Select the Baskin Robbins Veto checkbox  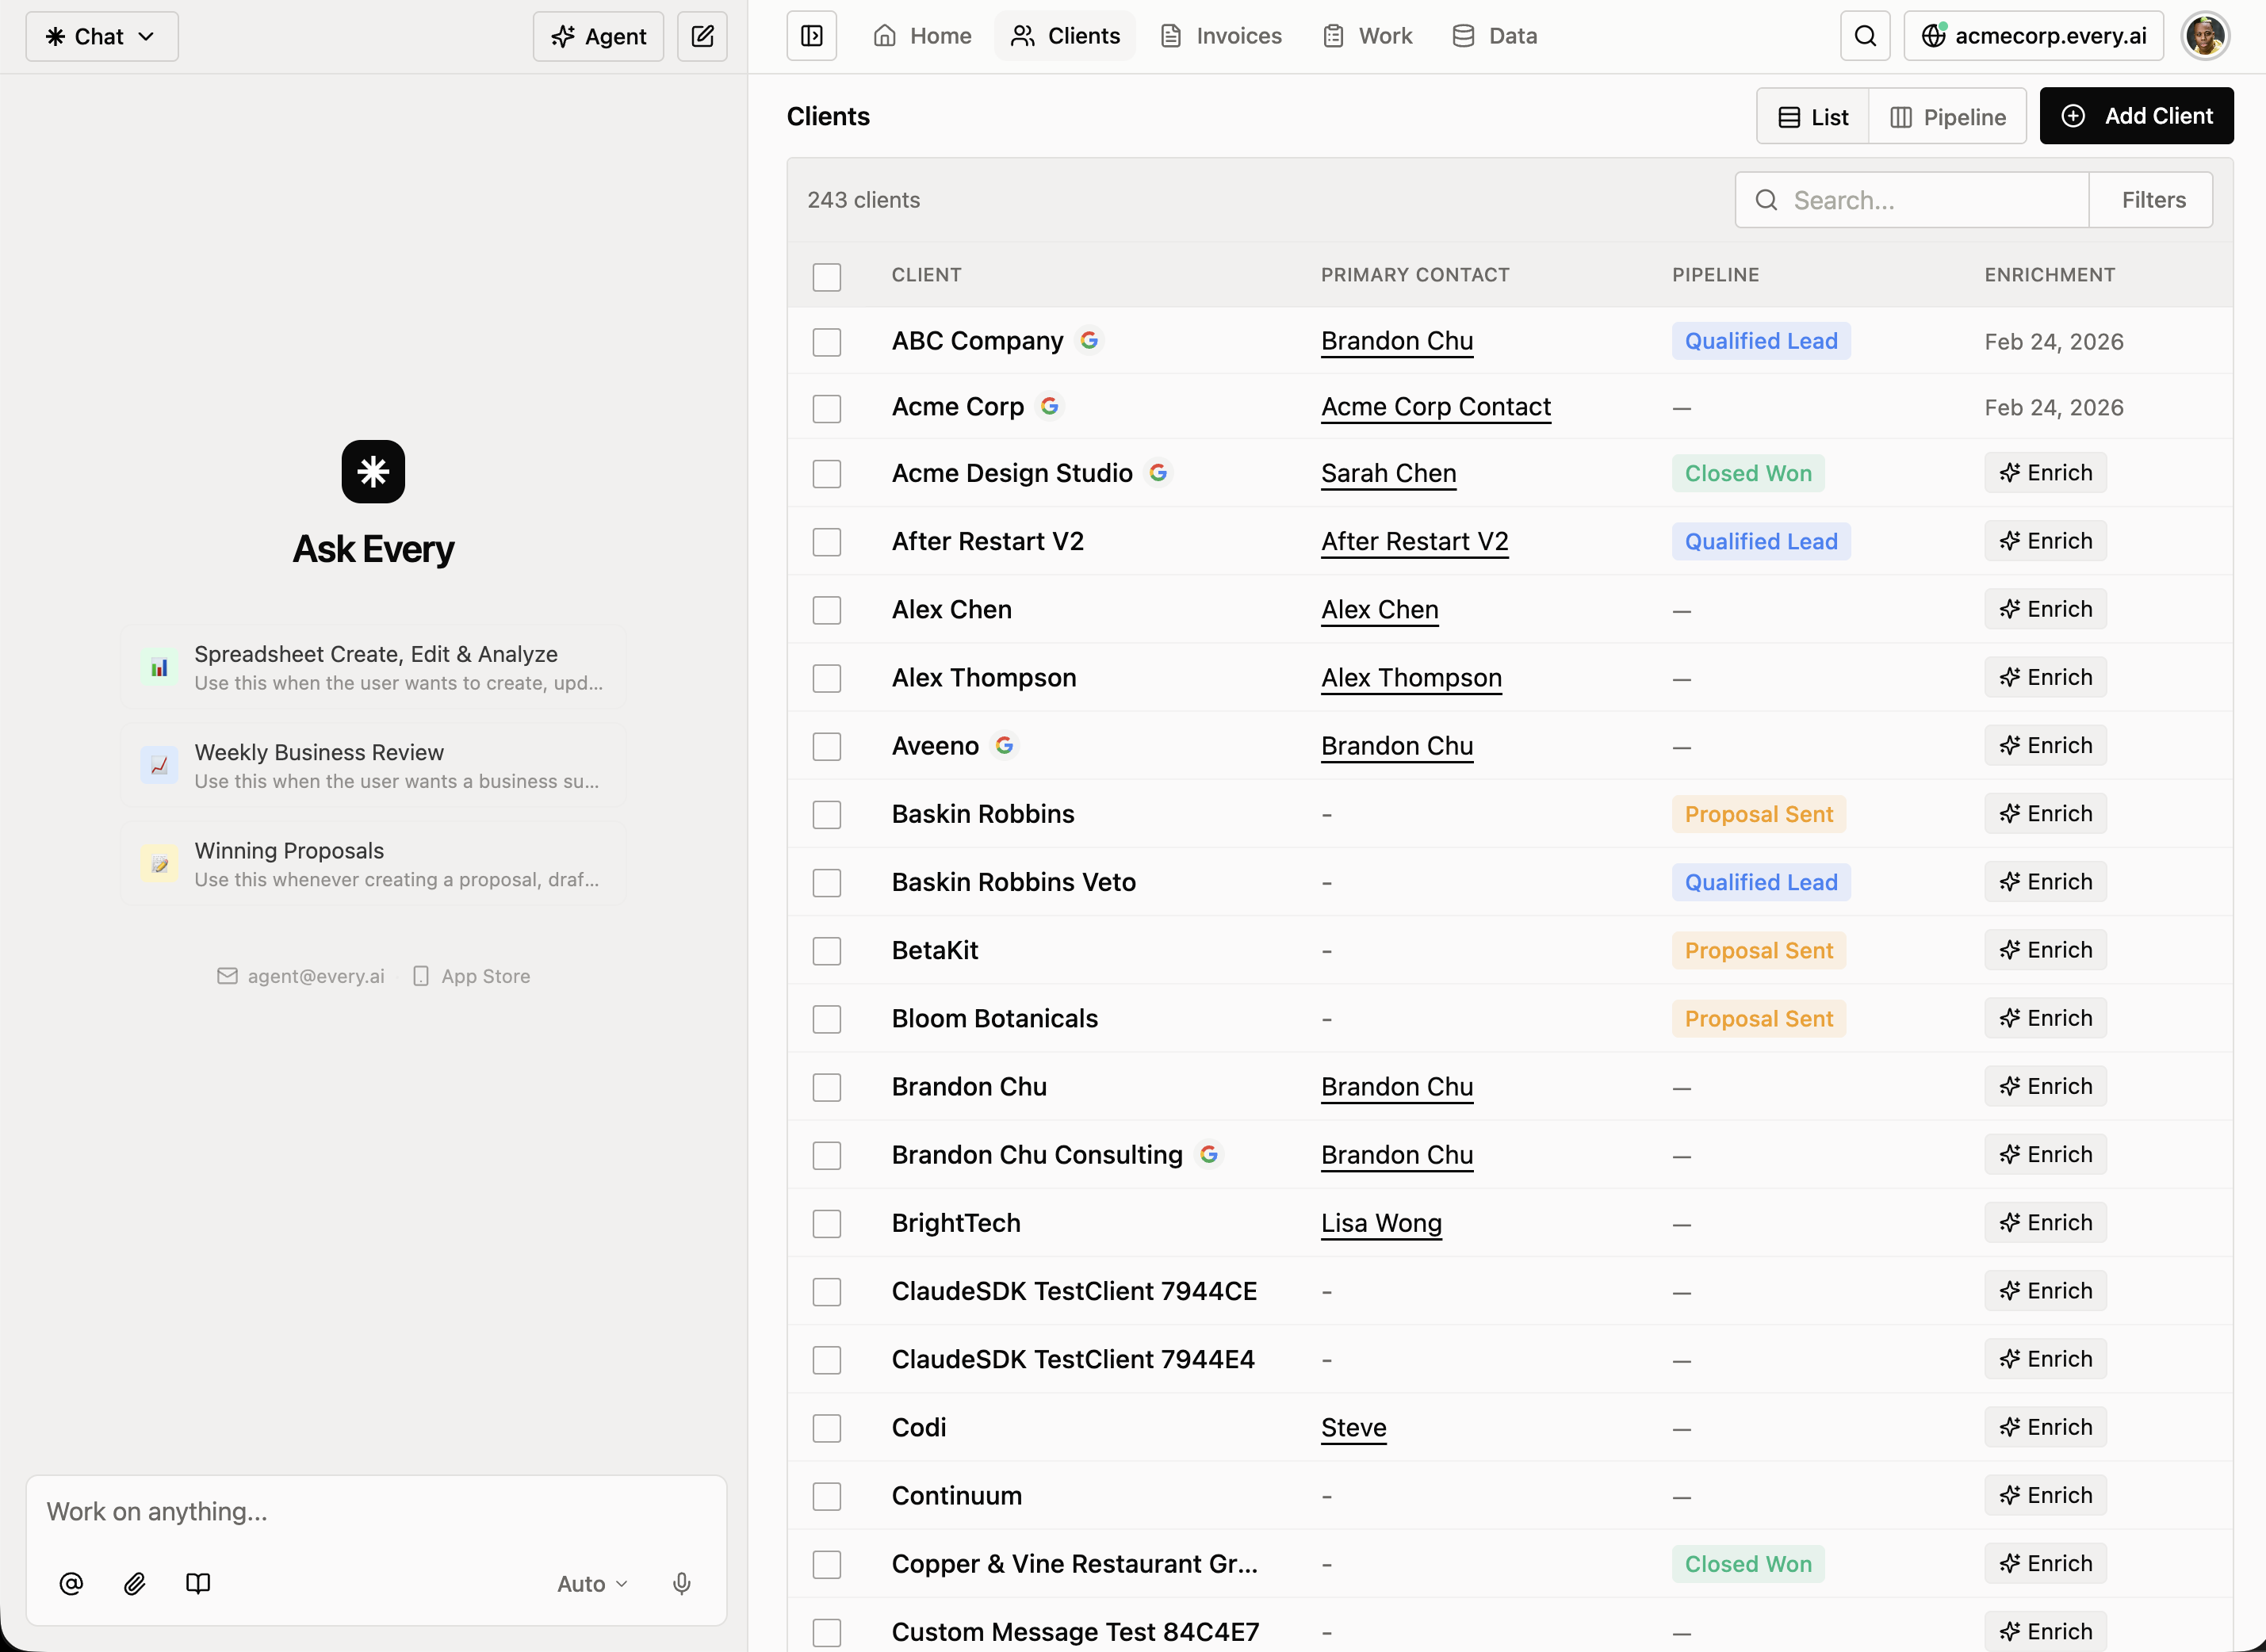click(x=827, y=883)
